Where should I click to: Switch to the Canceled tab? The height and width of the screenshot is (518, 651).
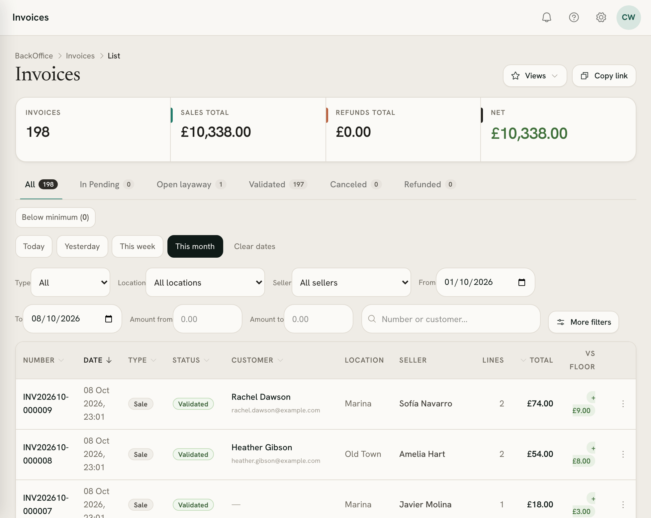coord(356,185)
